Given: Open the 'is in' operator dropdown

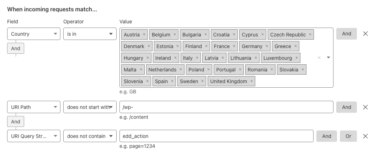Looking at the screenshot, I should pos(90,34).
